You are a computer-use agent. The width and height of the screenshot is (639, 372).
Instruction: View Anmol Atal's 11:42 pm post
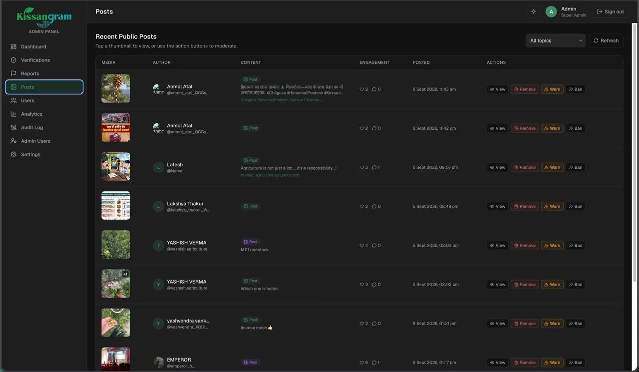(x=497, y=128)
